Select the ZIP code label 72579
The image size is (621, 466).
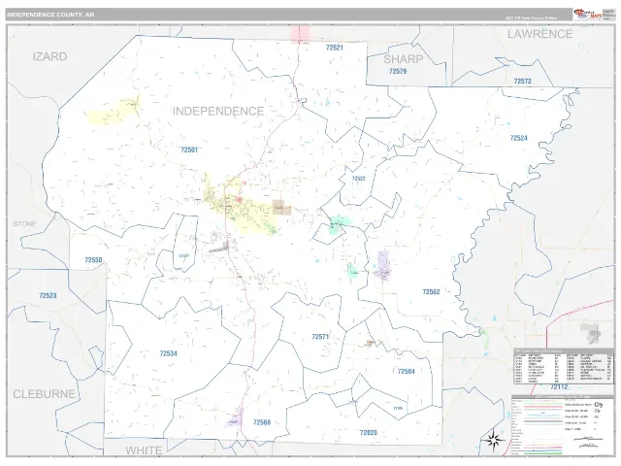[x=398, y=71]
